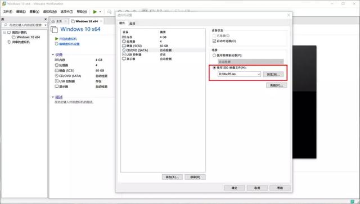The image size is (360, 204).
Task: Switch to the Windows 10 x64 tab
Action: 87,21
